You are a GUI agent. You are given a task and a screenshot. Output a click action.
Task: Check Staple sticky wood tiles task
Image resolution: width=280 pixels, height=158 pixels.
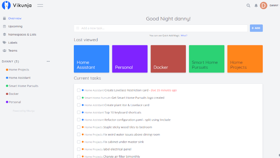click(78, 127)
